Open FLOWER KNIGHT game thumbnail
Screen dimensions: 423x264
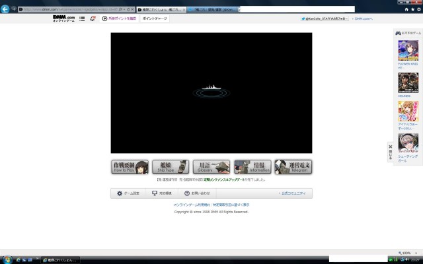(x=408, y=50)
